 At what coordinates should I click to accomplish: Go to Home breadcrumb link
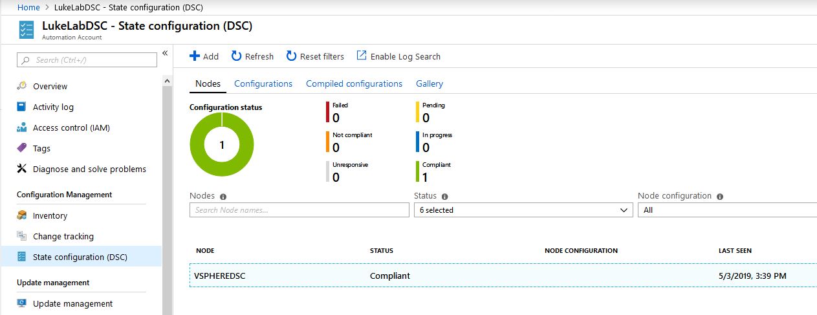tap(28, 7)
